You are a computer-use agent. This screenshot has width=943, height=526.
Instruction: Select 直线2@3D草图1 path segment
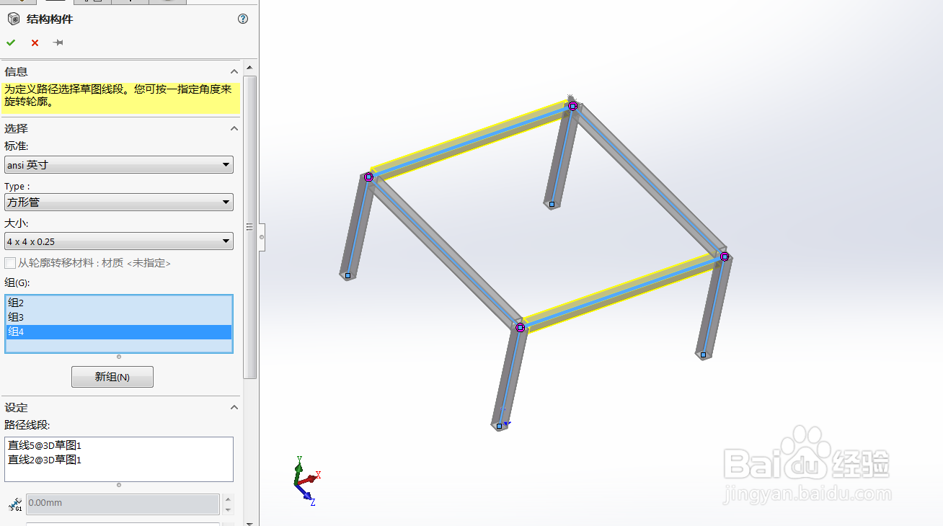(45, 459)
